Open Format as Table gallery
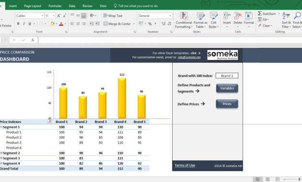This screenshot has height=182, width=302. coord(200,20)
